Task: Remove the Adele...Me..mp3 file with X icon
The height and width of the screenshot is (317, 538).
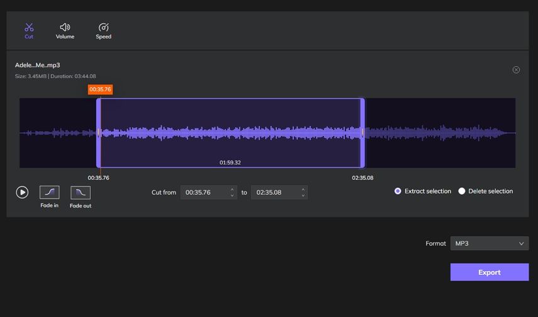Action: 516,70
